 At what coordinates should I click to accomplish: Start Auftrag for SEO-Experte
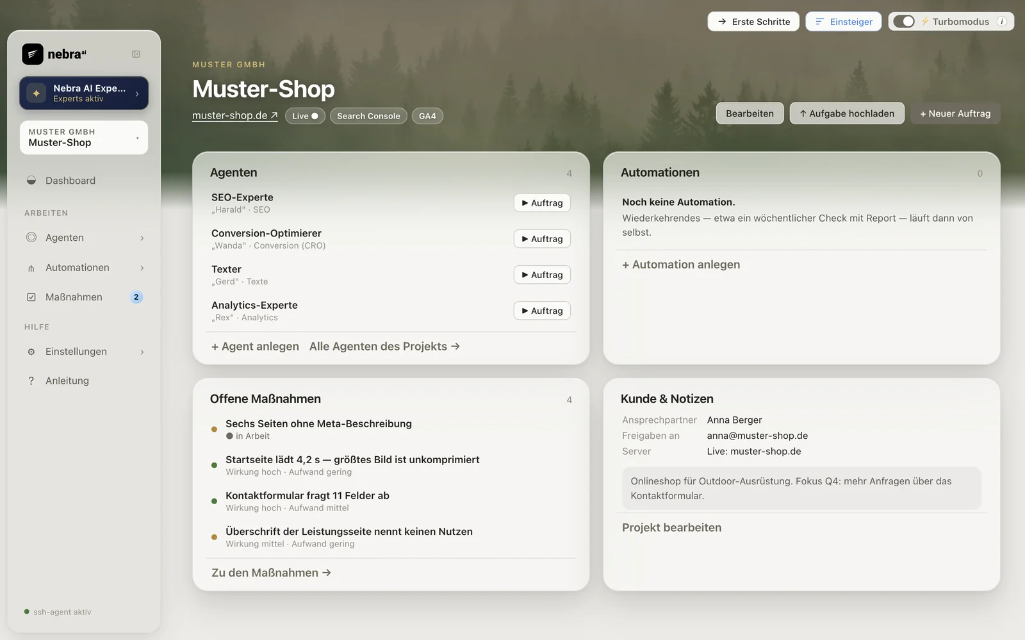tap(542, 203)
